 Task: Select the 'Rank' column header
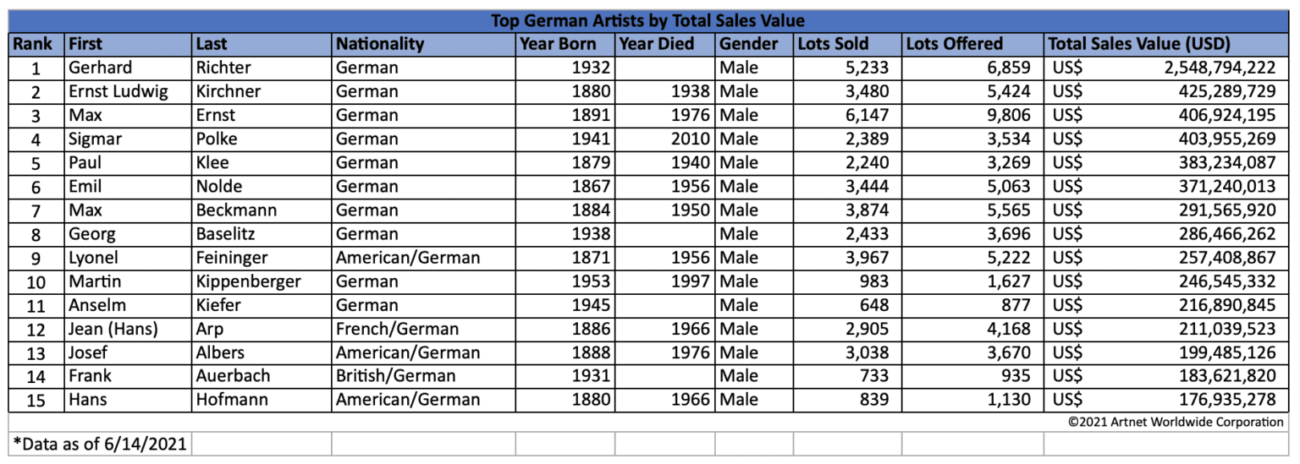click(33, 45)
